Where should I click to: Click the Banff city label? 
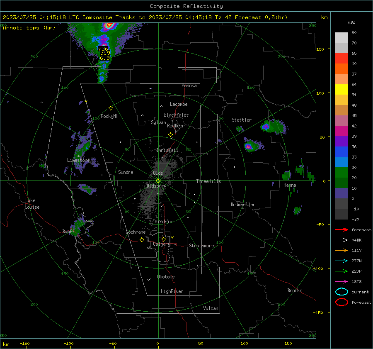[68, 232]
